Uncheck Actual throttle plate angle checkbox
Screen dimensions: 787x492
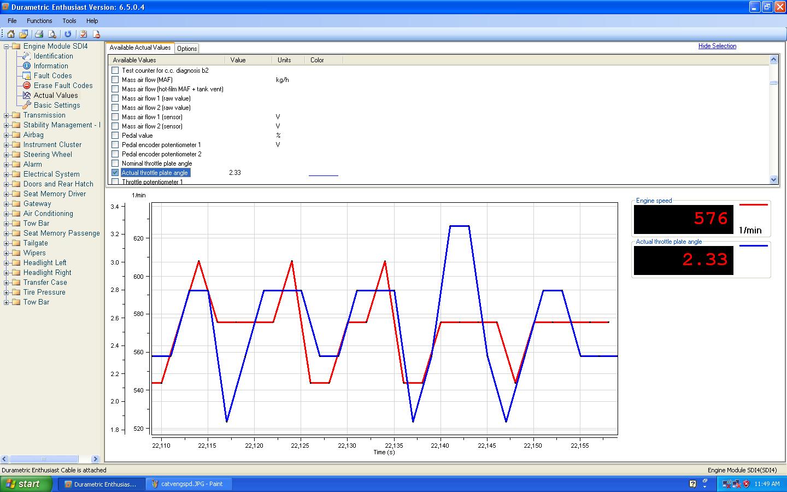(x=115, y=173)
